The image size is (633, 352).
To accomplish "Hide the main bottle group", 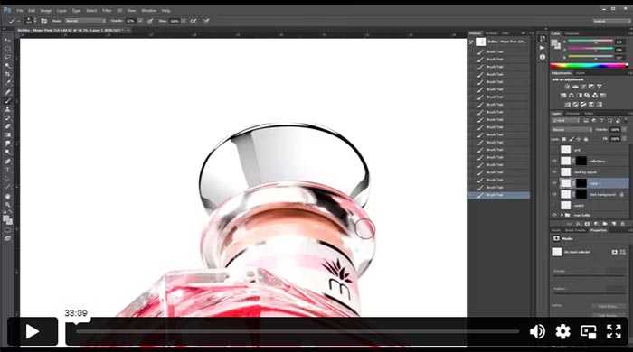I will 554,215.
